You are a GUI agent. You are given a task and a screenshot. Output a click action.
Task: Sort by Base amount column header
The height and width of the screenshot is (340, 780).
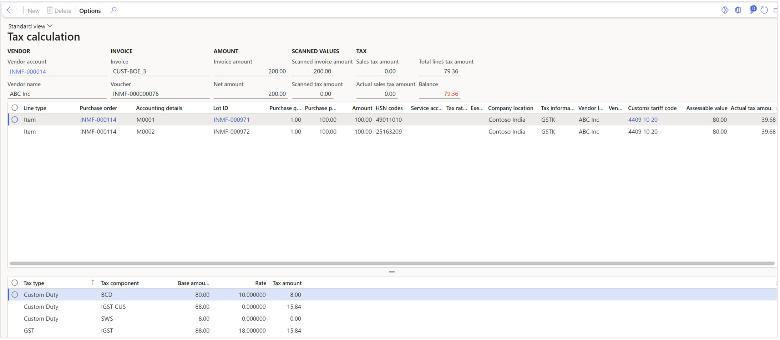(x=193, y=283)
